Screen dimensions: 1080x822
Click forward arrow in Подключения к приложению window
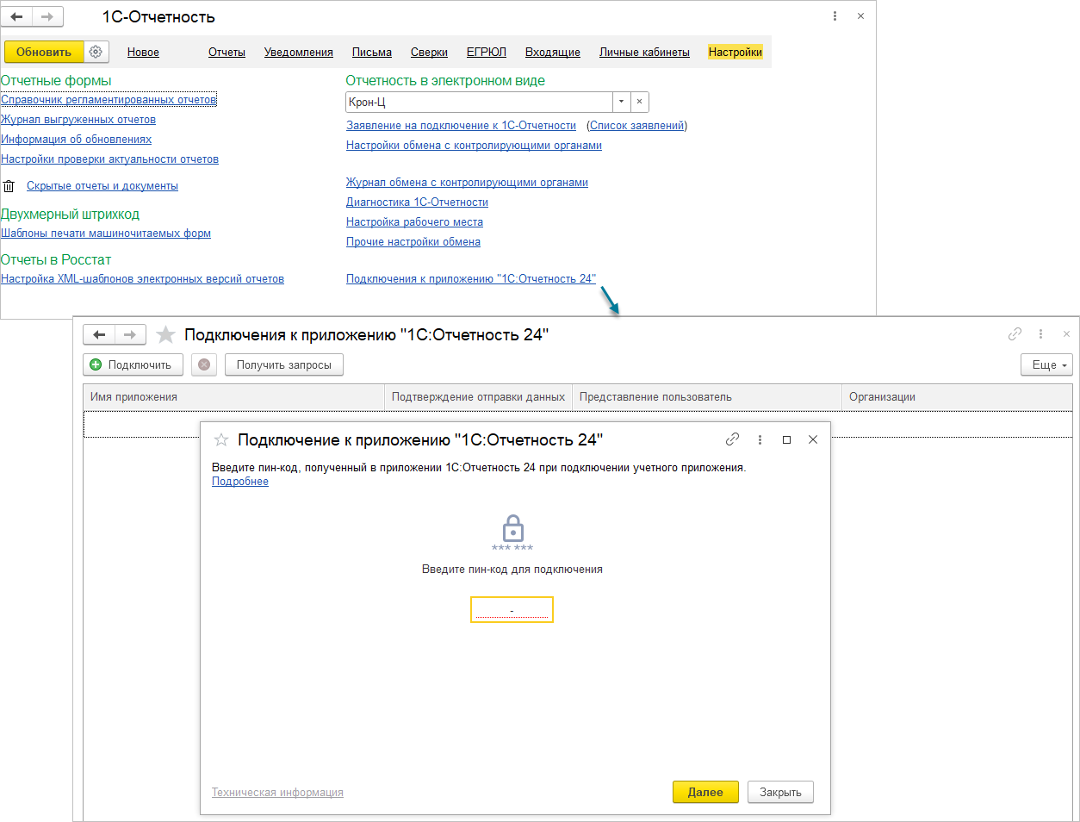[130, 334]
